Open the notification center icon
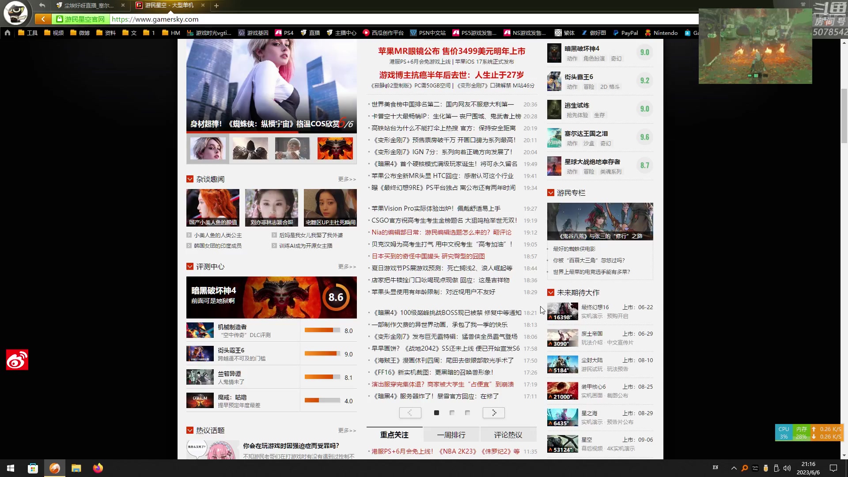This screenshot has height=477, width=848. (x=833, y=468)
